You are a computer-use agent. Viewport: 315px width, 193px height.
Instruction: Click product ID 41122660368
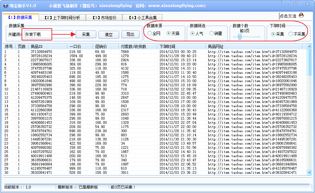tap(41, 110)
